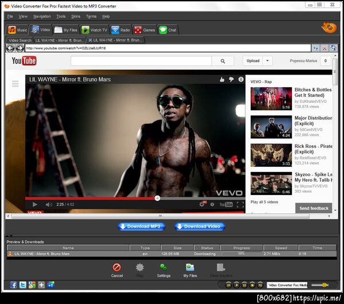This screenshot has height=304, width=344.
Task: Click the Send feedback button
Action: [x=314, y=208]
